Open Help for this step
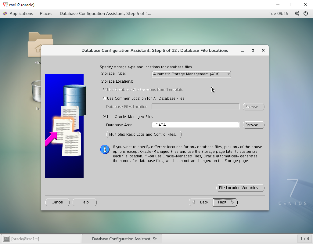The width and height of the screenshot is (313, 244). (85, 202)
